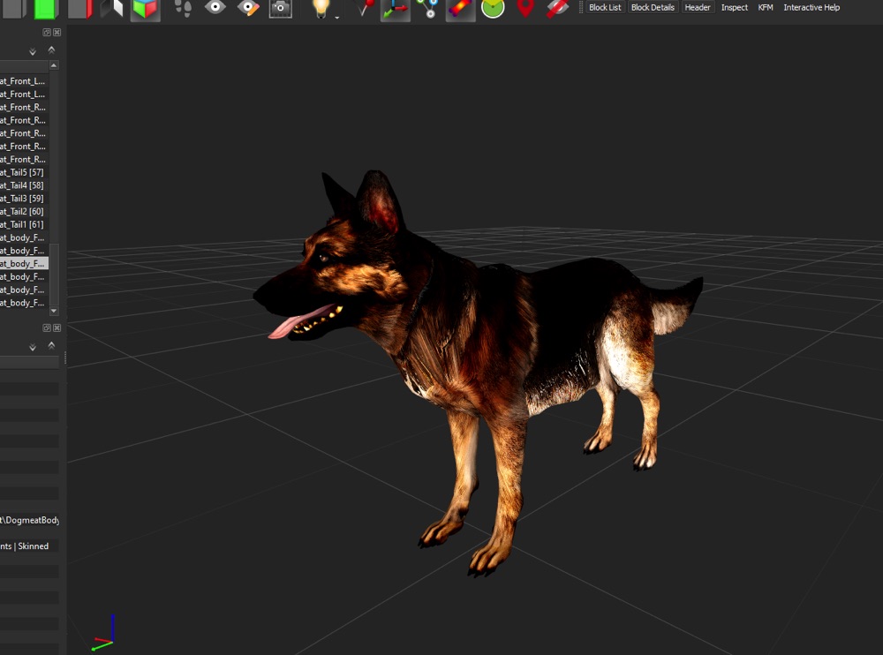883x655 pixels.
Task: Open the Interactive Help tab
Action: [x=811, y=7]
